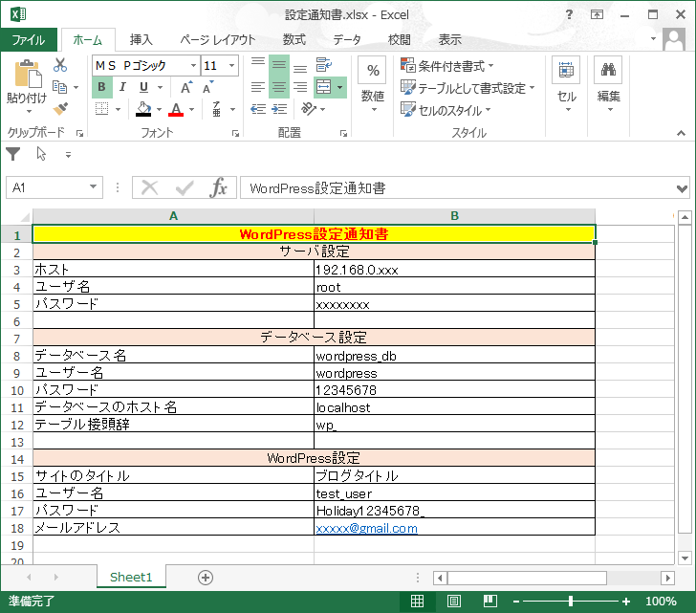Screen dimensions: 696x613
Task: Toggle Center horizontal alignment
Action: 279,87
